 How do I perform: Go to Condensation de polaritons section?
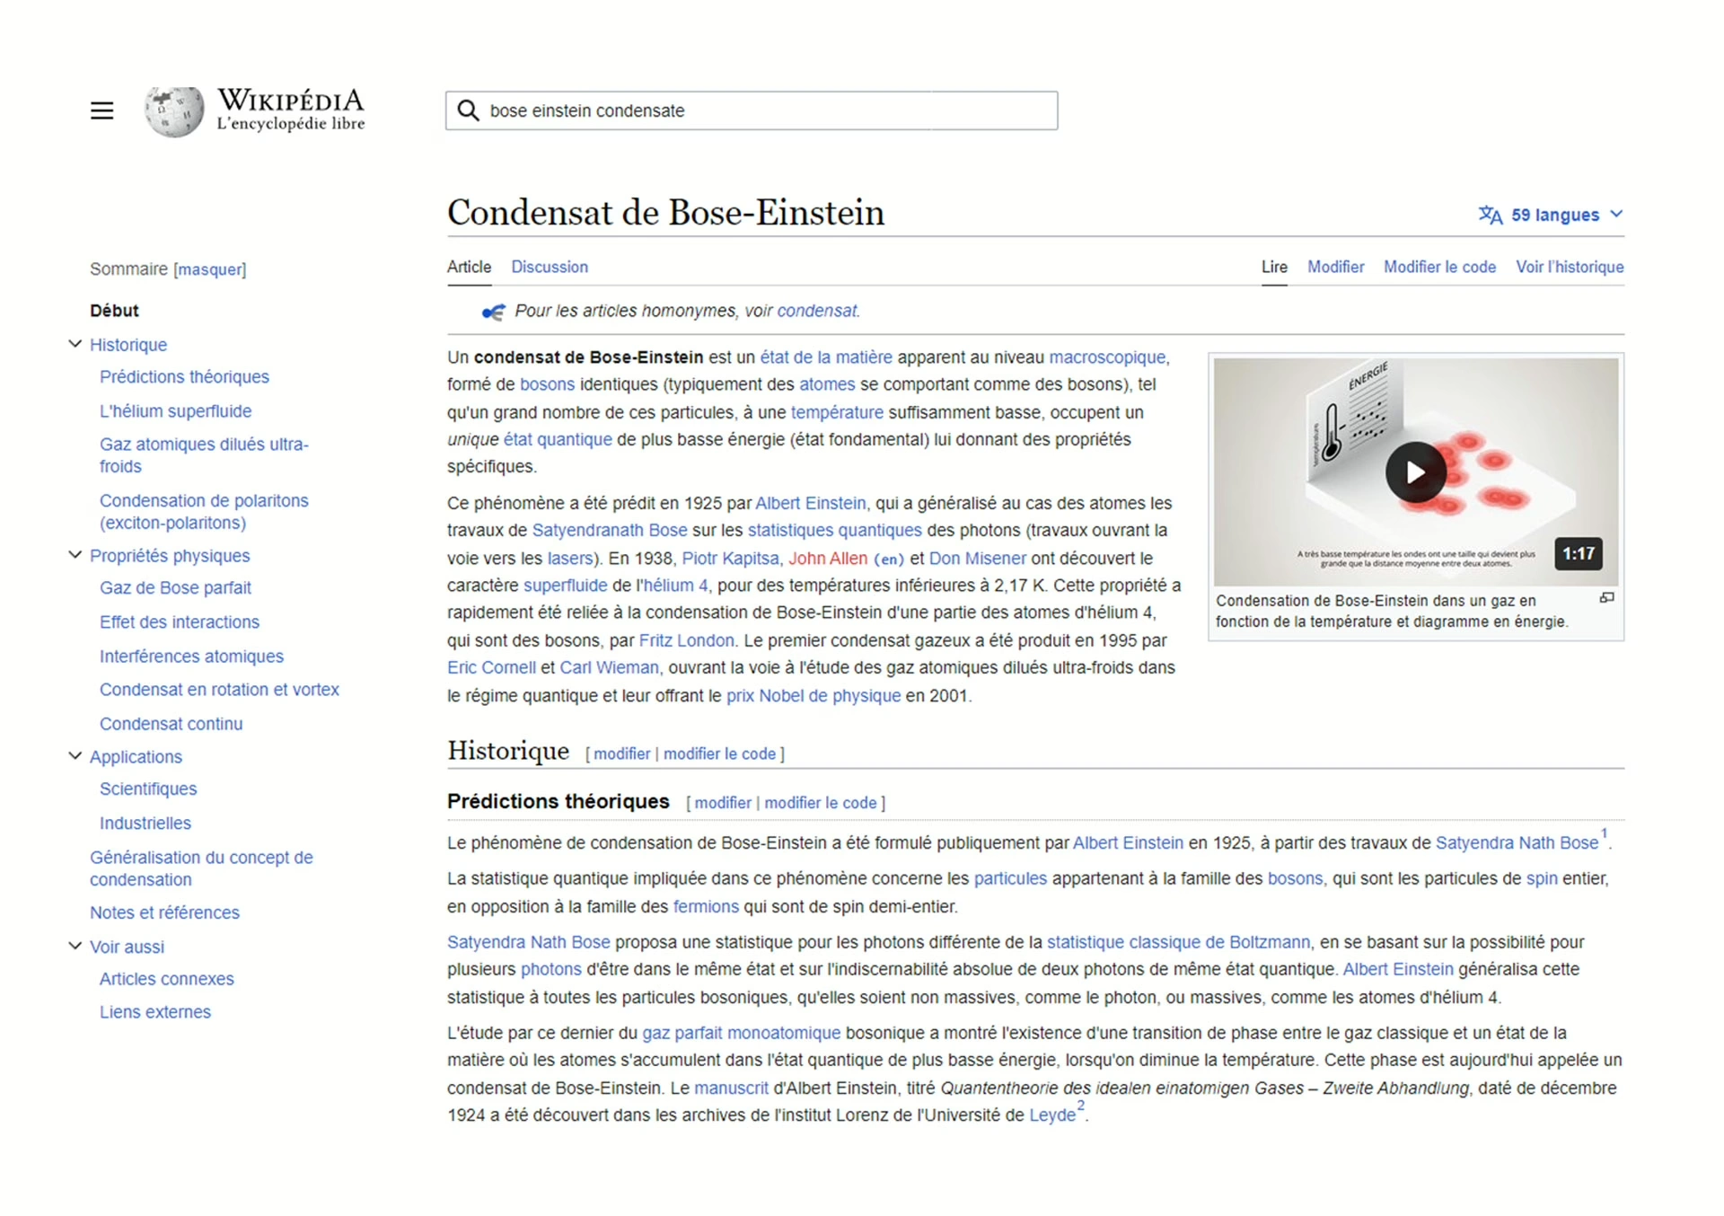coord(204,512)
